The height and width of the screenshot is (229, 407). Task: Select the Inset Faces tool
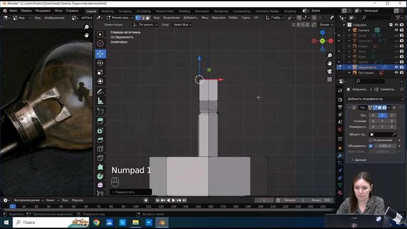(100, 130)
